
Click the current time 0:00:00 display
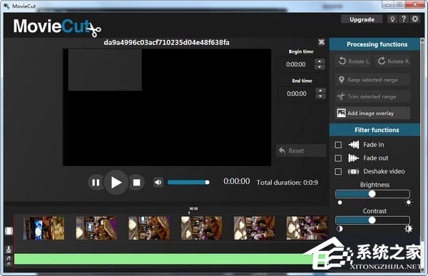(x=237, y=181)
